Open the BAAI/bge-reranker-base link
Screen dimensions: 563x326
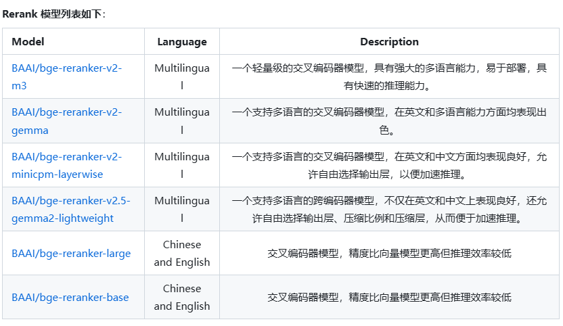point(70,298)
